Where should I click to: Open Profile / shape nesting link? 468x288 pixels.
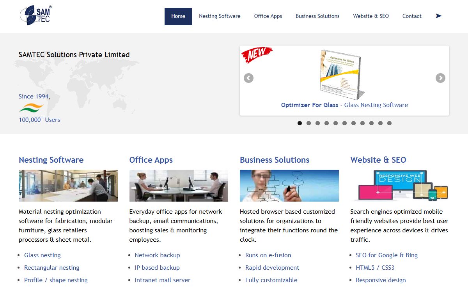point(56,280)
